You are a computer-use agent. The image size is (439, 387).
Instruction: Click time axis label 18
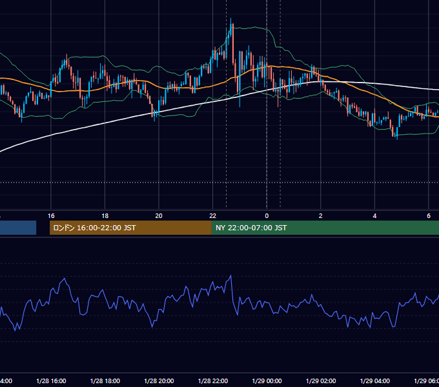click(x=105, y=216)
